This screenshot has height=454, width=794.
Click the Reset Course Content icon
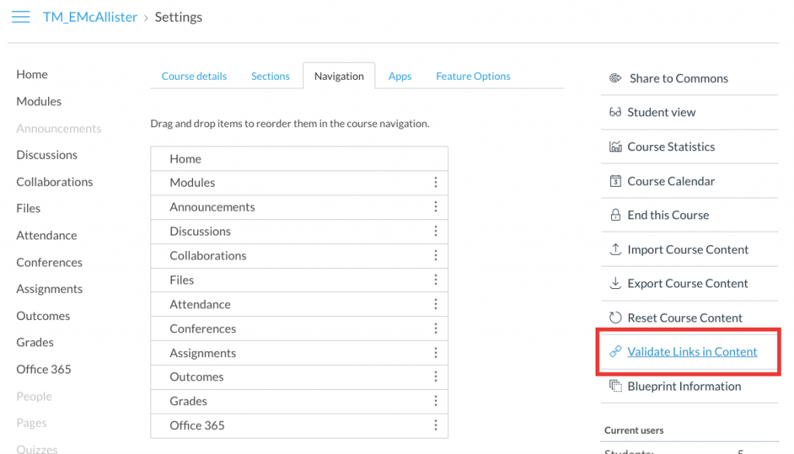click(x=616, y=318)
